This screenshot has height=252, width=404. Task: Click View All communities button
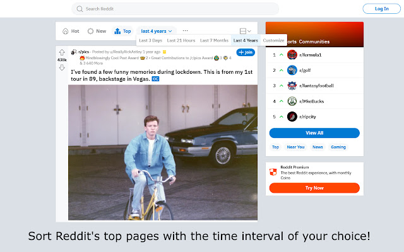point(314,133)
